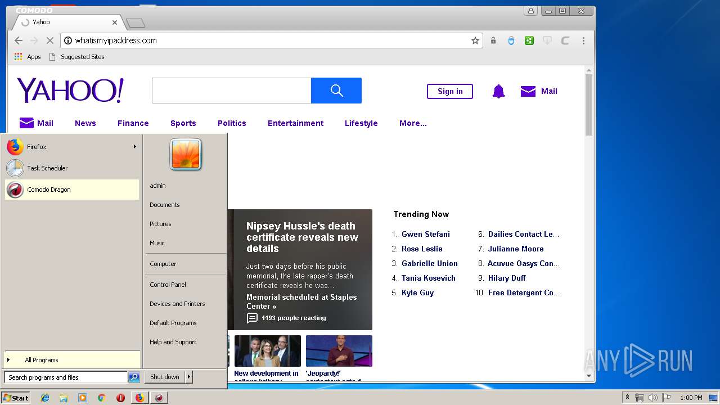Launch Opera from the taskbar
This screenshot has height=405, width=720.
click(x=120, y=398)
